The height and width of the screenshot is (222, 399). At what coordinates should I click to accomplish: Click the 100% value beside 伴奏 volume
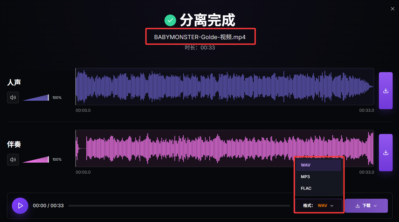tap(57, 160)
